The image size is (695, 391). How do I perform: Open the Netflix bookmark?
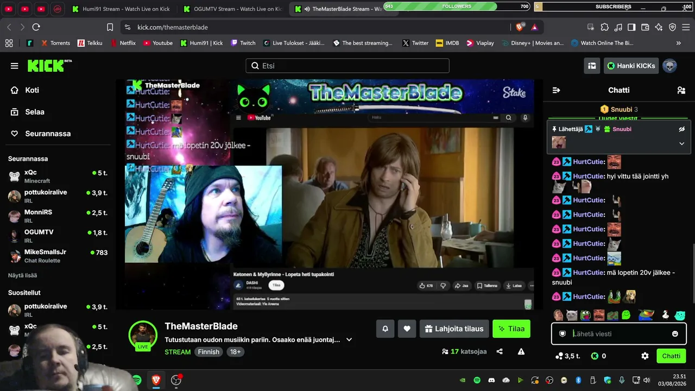point(123,43)
